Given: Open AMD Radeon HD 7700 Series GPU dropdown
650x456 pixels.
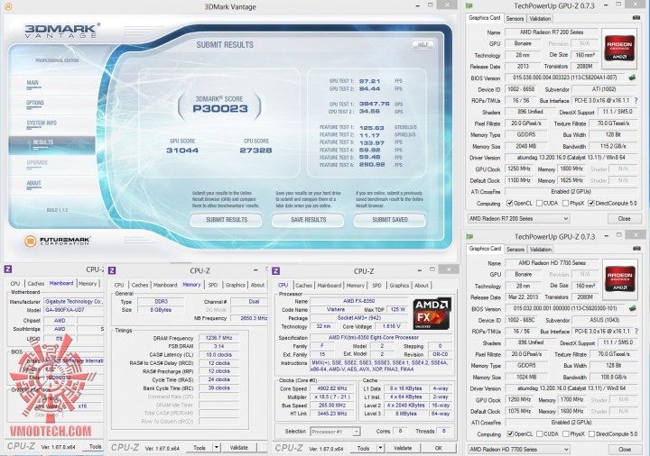Looking at the screenshot, I should coord(518,449).
